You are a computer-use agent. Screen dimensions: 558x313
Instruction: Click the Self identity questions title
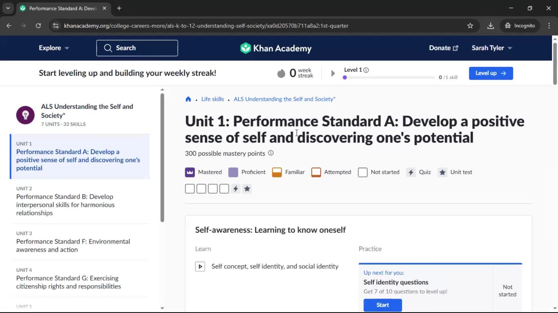pyautogui.click(x=396, y=282)
